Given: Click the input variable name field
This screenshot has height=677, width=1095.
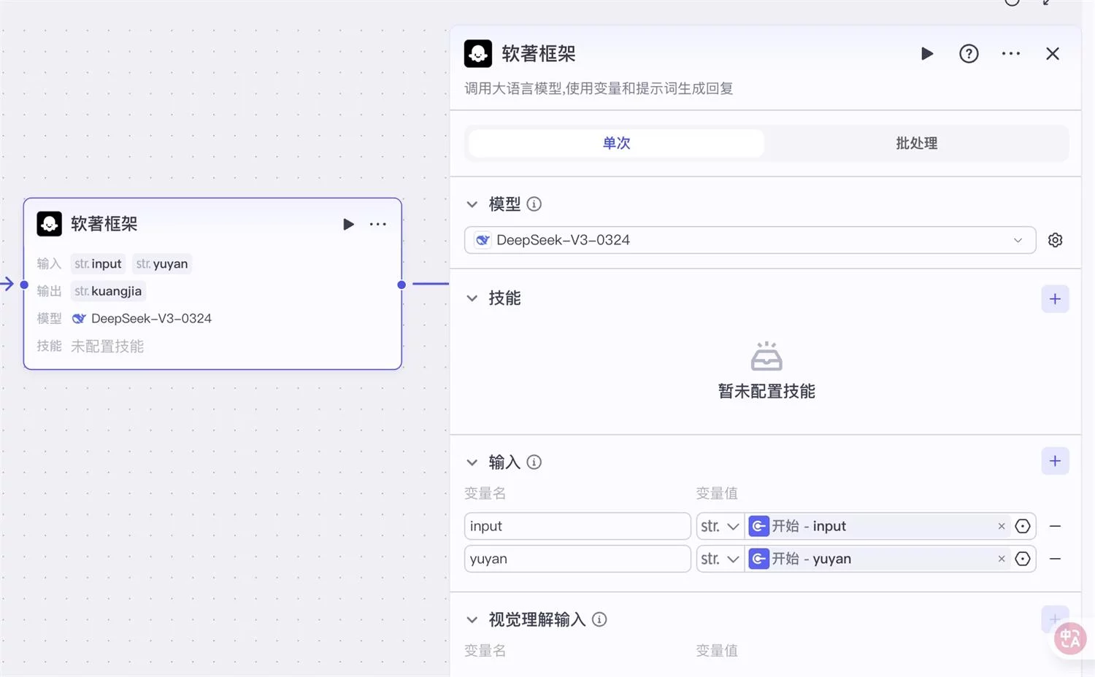Looking at the screenshot, I should pyautogui.click(x=577, y=525).
